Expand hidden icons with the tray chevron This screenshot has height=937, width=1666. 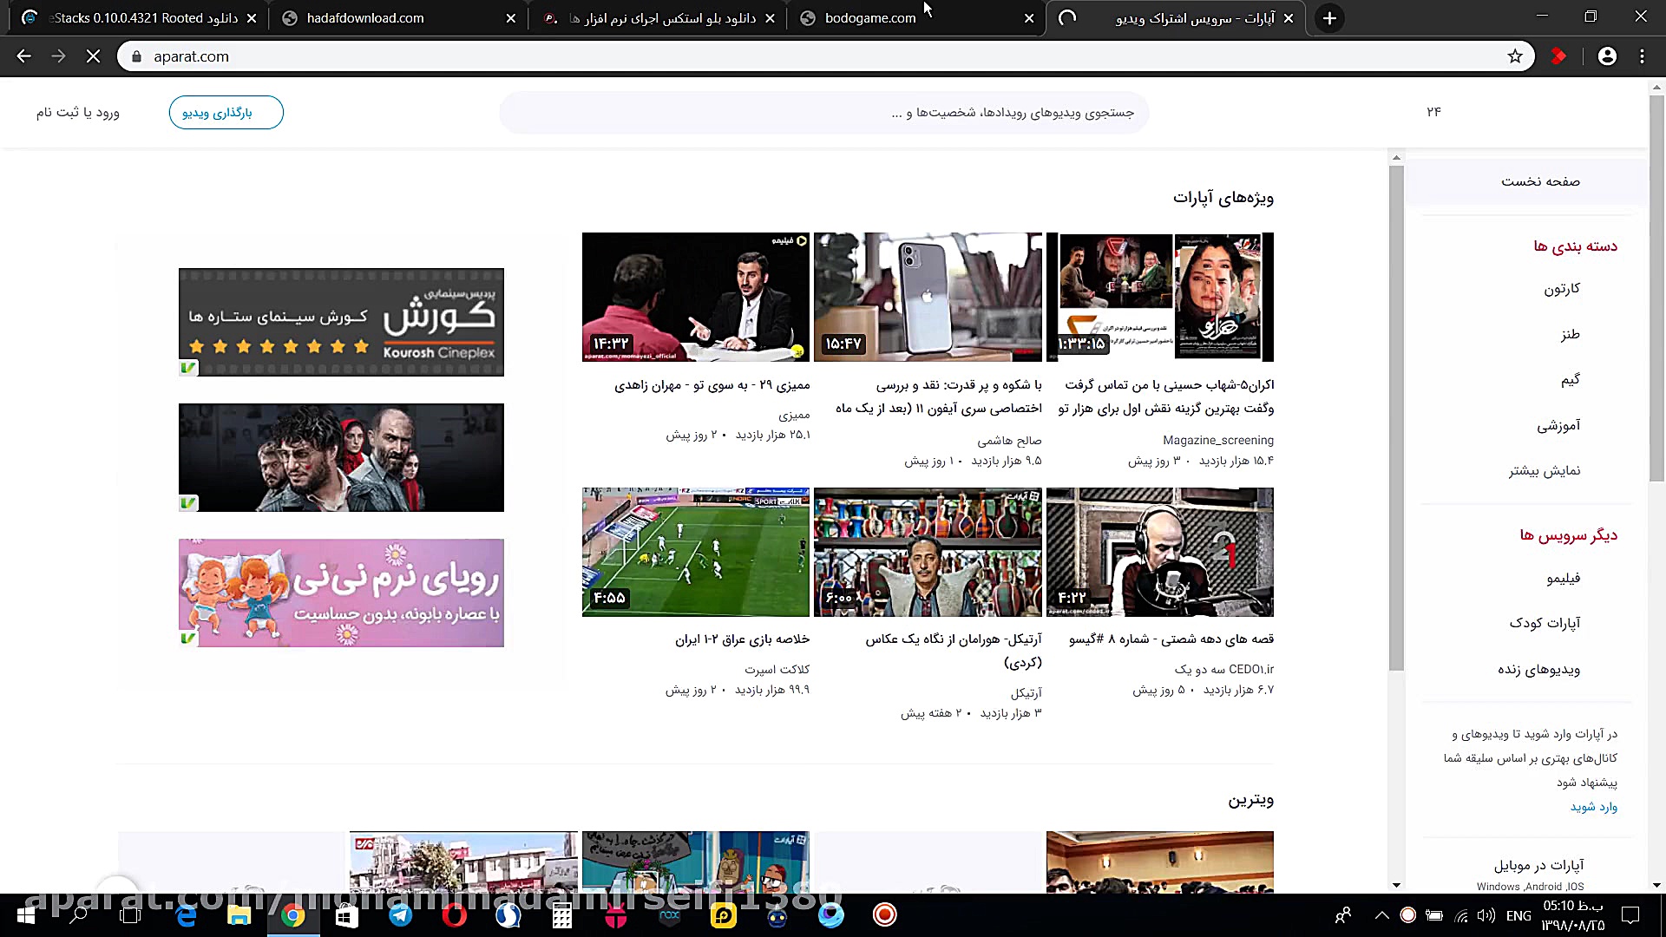(x=1381, y=915)
